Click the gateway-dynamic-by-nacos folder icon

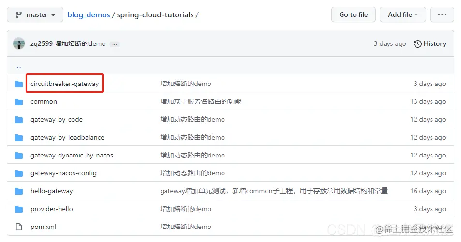click(x=19, y=156)
